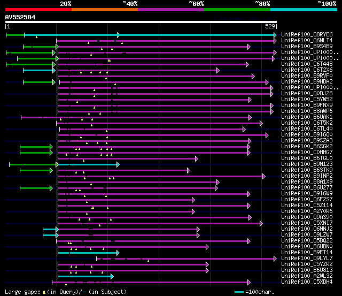Select UniRef100_Q9LYL7 label
Screen dimensions: 342x296
pos(307,259)
